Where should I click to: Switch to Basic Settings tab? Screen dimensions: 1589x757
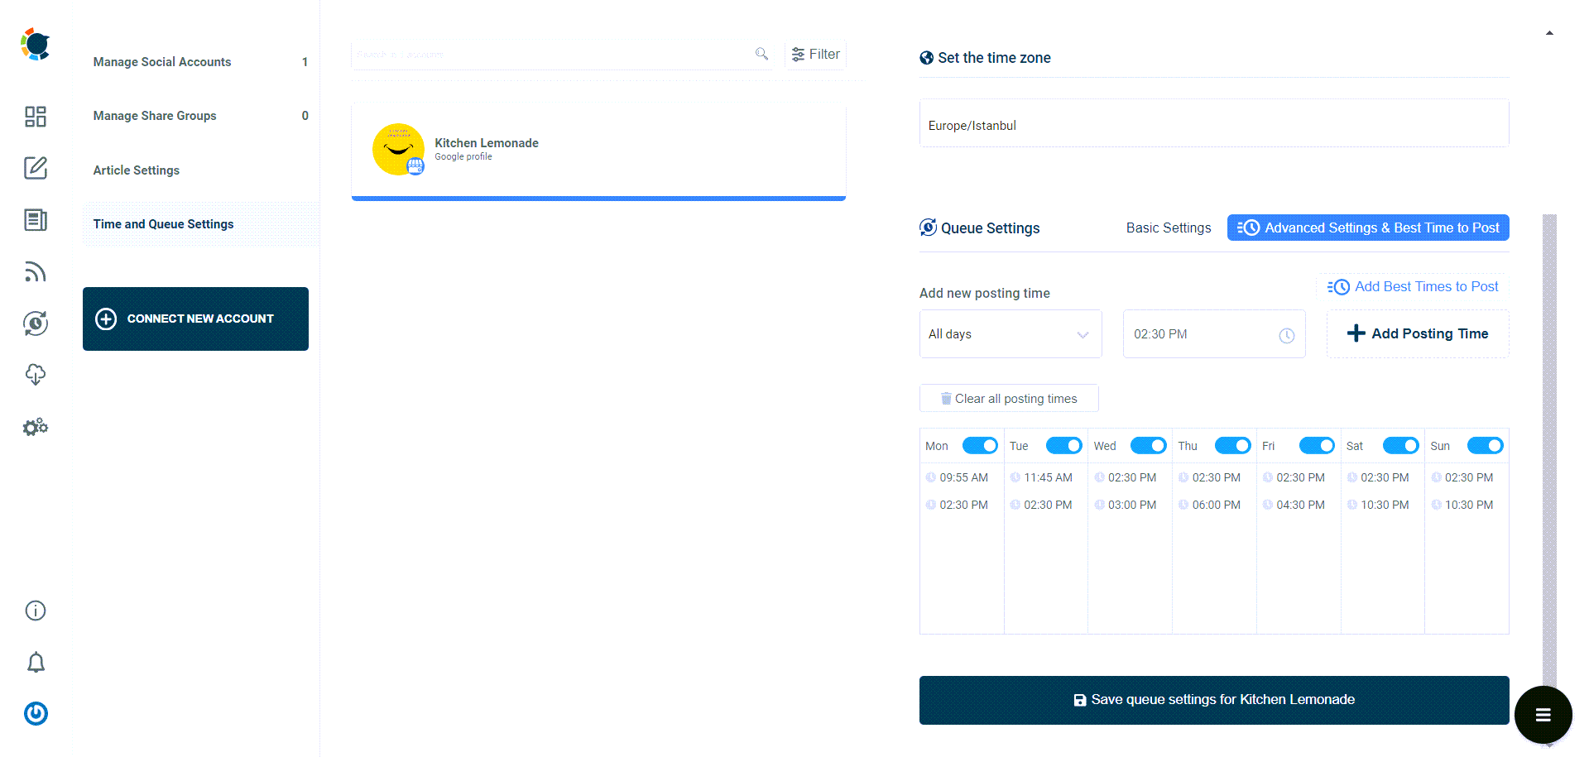1168,228
